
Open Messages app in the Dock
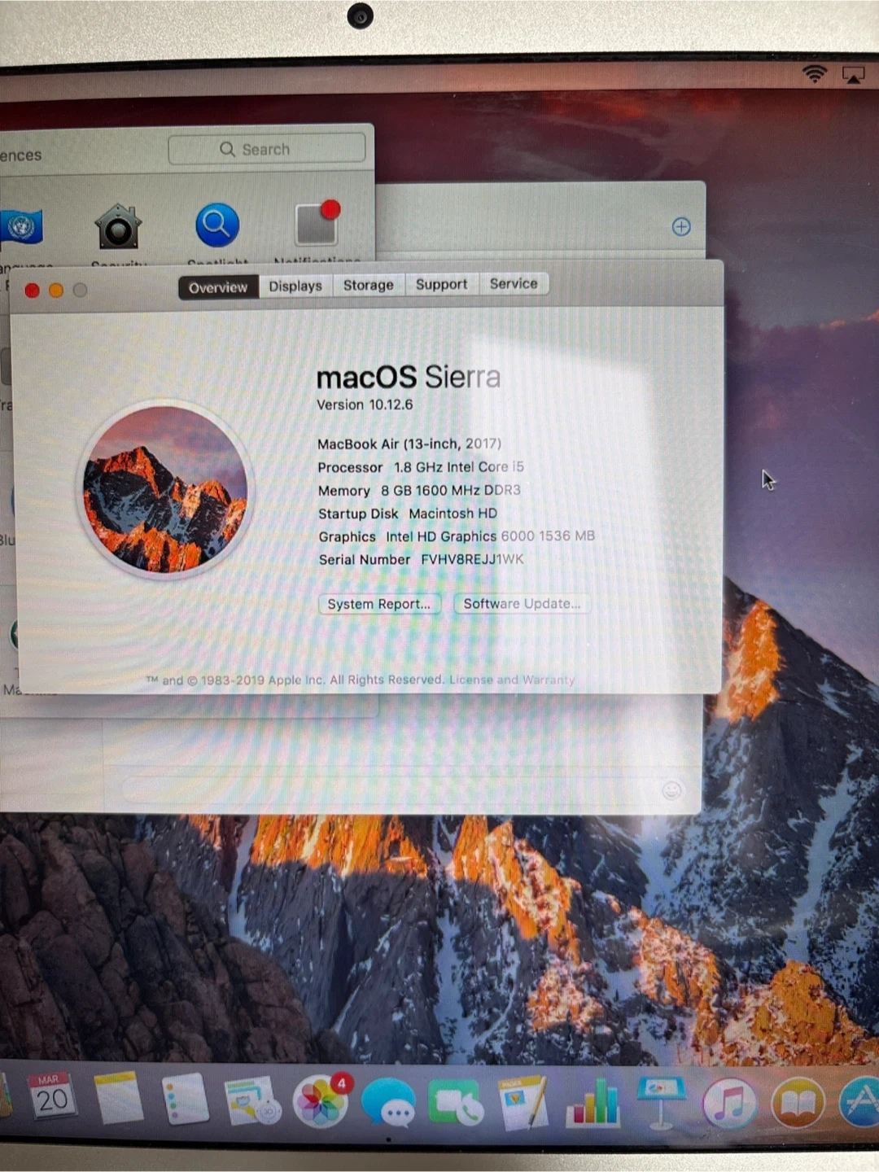[x=388, y=1104]
